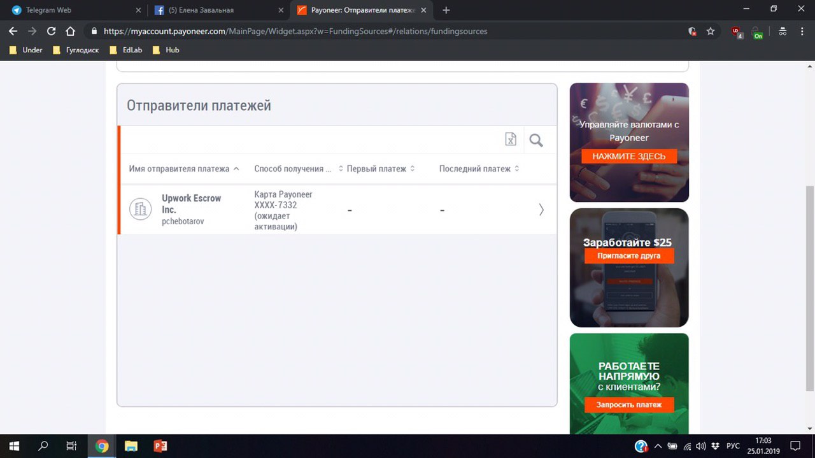Open the 'Hub' bookmarks folder
Screen dimensions: 815x458
pyautogui.click(x=166, y=50)
